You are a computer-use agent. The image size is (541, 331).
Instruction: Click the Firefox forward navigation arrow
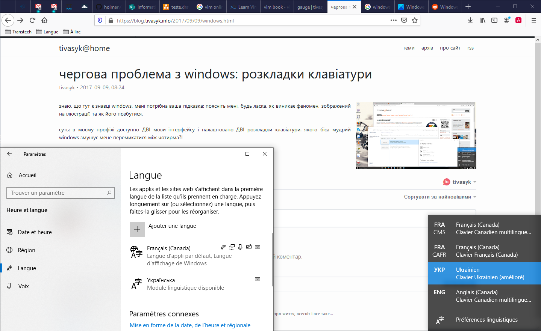pyautogui.click(x=20, y=20)
